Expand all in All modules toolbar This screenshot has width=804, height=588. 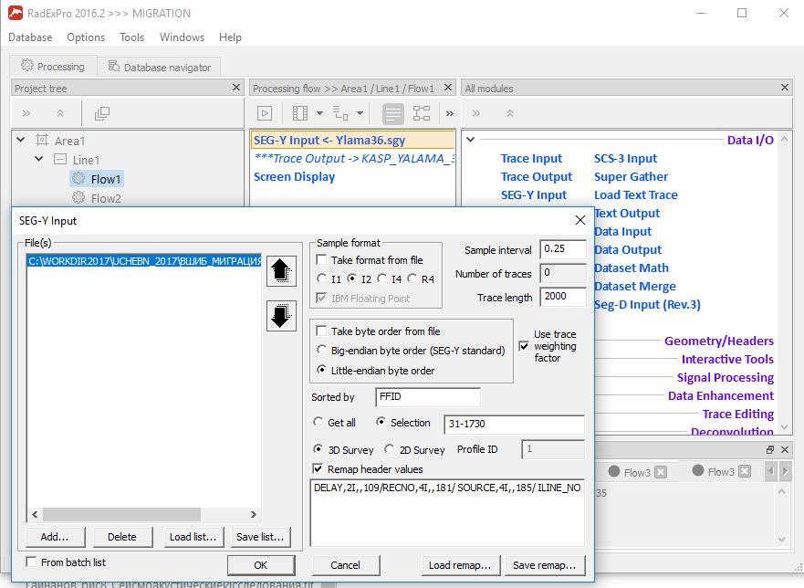click(x=475, y=113)
